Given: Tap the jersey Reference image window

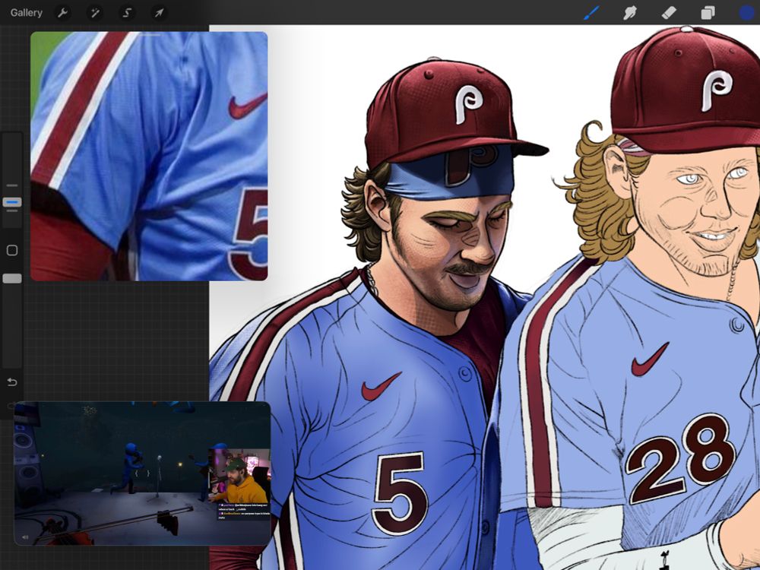Looking at the screenshot, I should pyautogui.click(x=149, y=156).
